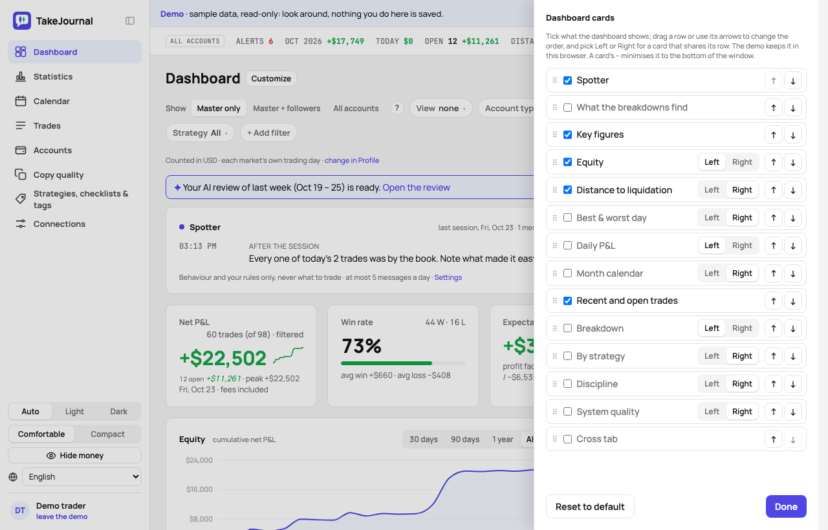Uncheck Distance to liquidation card
Viewport: 828px width, 530px height.
click(567, 190)
